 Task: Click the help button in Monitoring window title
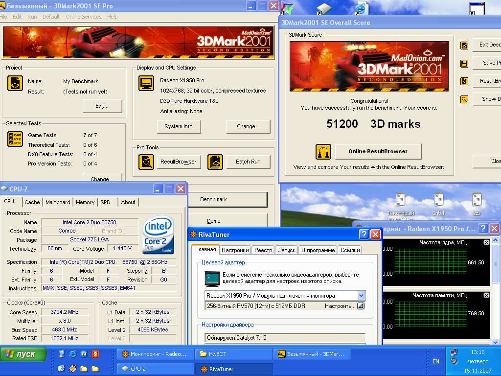tap(483, 228)
